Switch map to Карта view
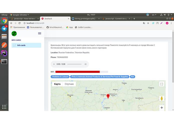 click(57, 84)
